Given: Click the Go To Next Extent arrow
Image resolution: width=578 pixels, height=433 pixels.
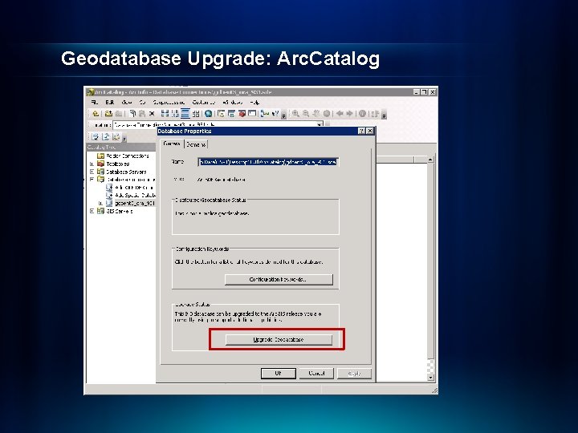Looking at the screenshot, I should click(x=349, y=114).
